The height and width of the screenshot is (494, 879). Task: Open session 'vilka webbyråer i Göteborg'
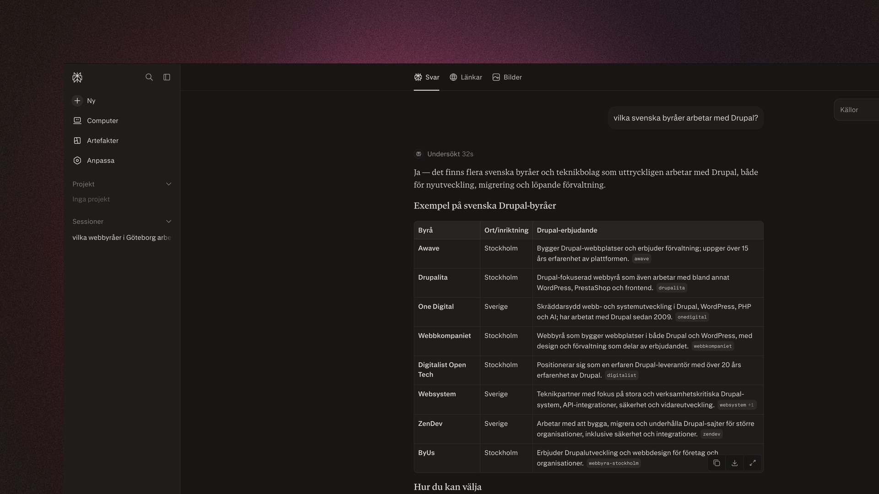pyautogui.click(x=122, y=237)
